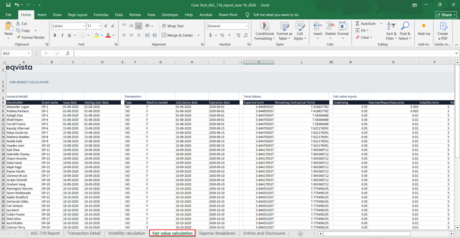Open the Power Pivot tab
Screen dimensions: 460x238
(228, 15)
